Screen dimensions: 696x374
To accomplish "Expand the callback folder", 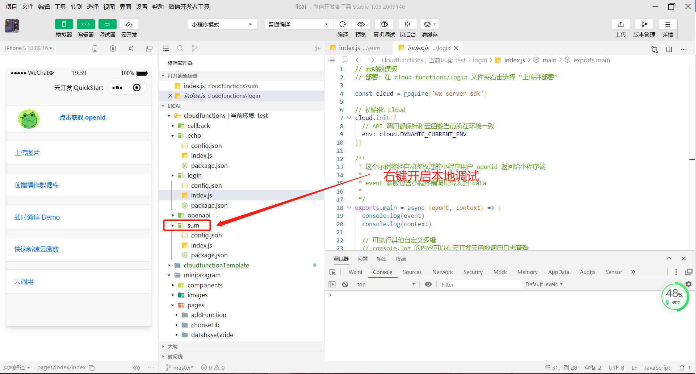I will pyautogui.click(x=173, y=126).
